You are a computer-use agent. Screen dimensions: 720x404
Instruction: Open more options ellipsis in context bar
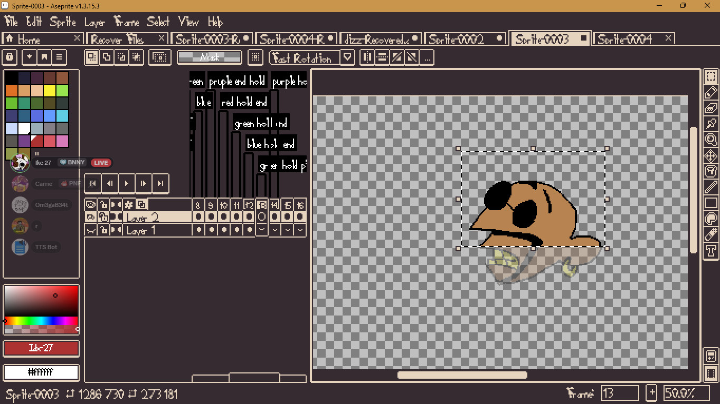(x=427, y=57)
